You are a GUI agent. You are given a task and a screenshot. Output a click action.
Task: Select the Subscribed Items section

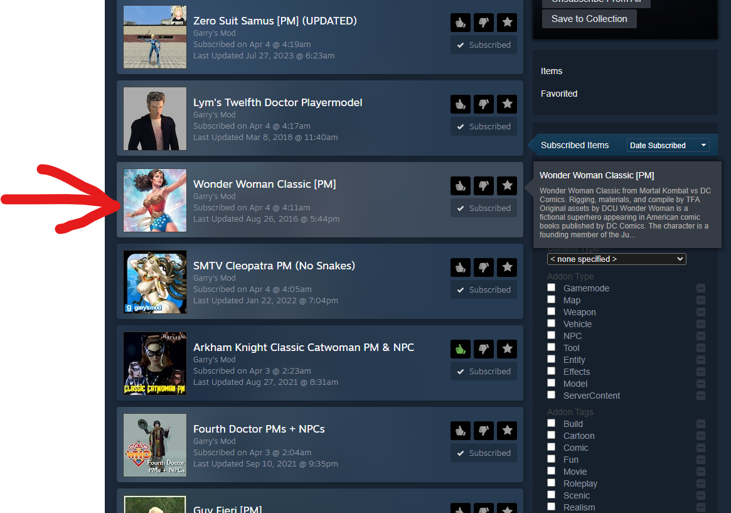[x=575, y=145]
